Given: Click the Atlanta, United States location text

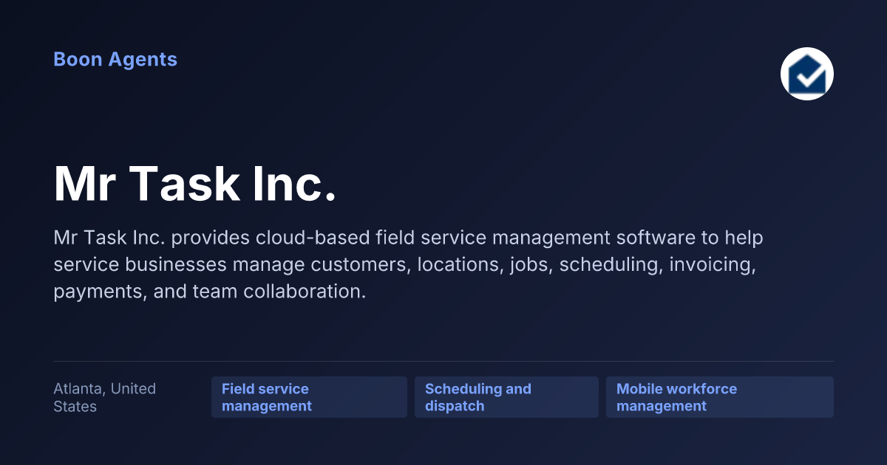Looking at the screenshot, I should point(105,397).
